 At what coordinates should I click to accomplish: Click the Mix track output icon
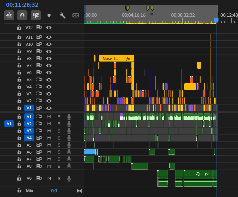pyautogui.click(x=79, y=191)
